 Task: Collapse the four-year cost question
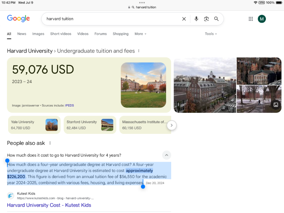tap(166, 155)
